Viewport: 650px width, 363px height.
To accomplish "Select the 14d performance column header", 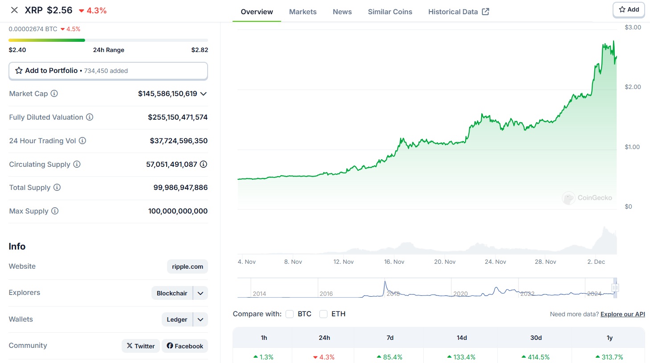I will pyautogui.click(x=462, y=338).
